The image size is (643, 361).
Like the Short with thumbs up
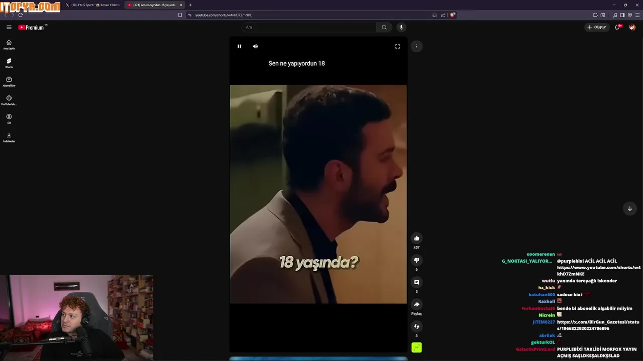pyautogui.click(x=416, y=238)
